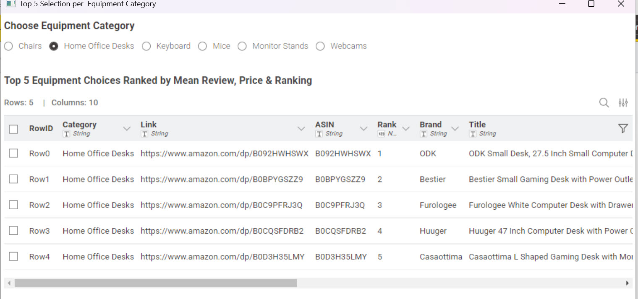Click the horizontal scrollbar thumb

pyautogui.click(x=155, y=283)
